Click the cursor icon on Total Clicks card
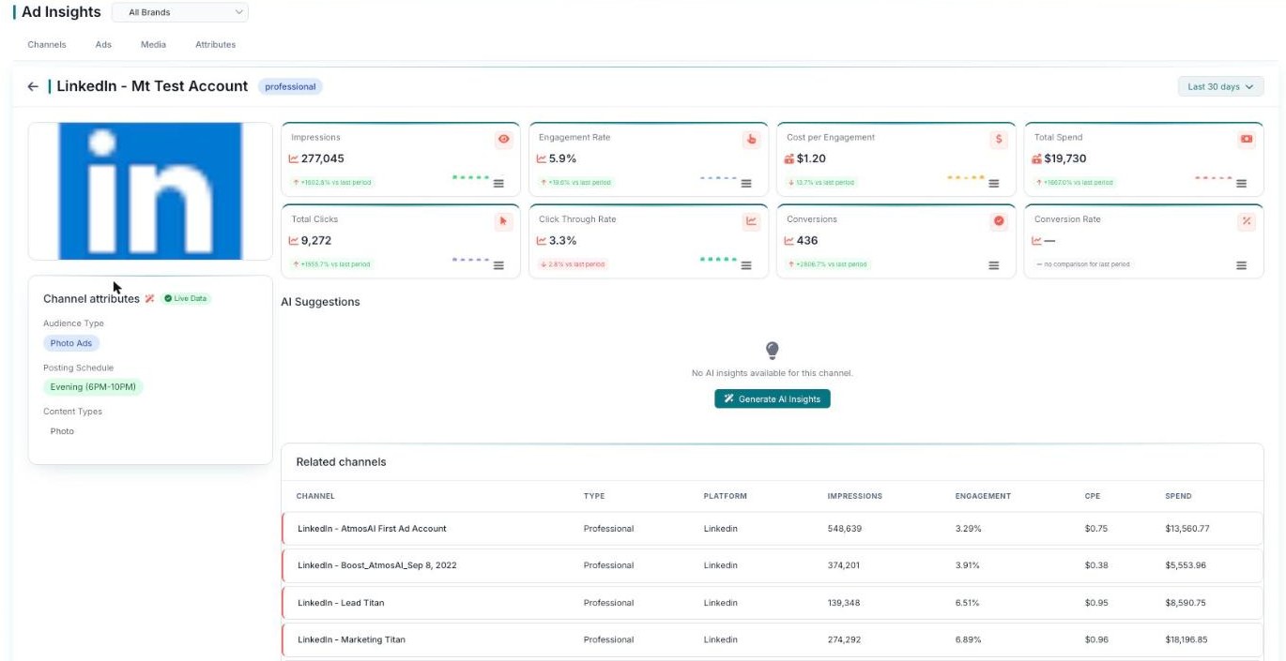 click(504, 221)
